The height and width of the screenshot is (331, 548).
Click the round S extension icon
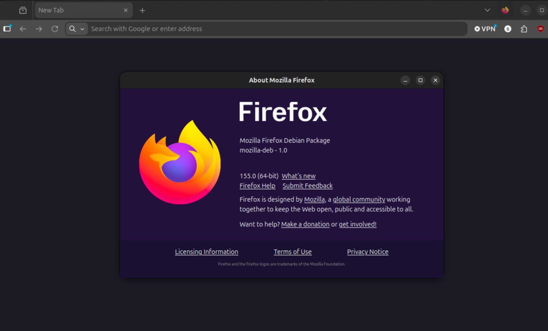point(508,29)
